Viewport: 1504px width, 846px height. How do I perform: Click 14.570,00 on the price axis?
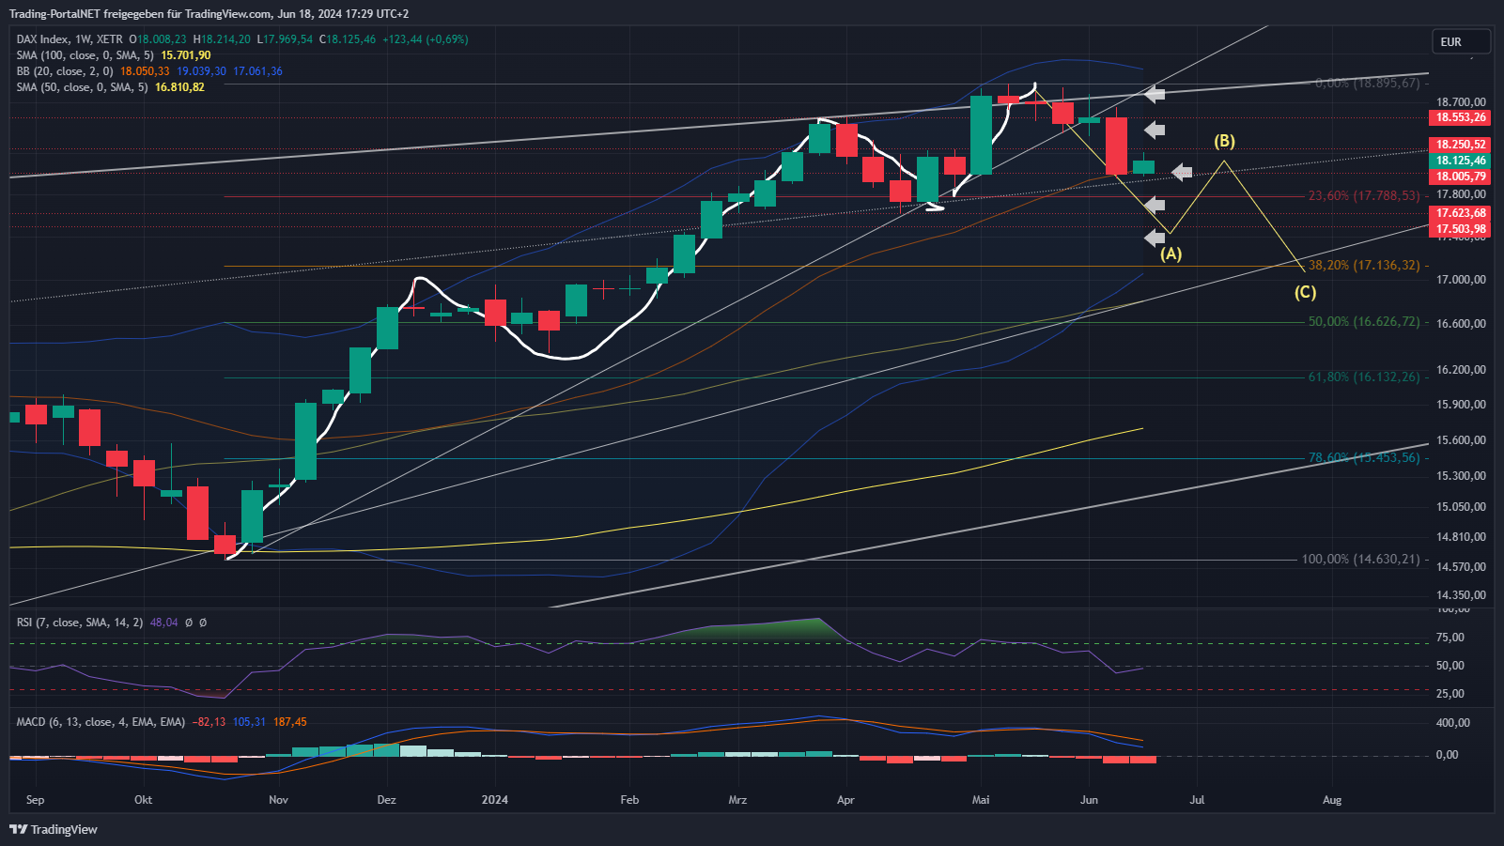(x=1461, y=567)
